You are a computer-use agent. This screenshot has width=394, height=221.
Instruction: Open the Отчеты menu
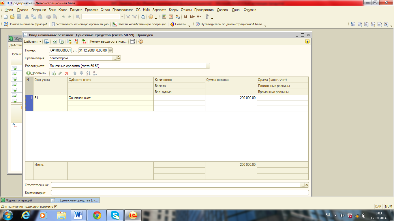[186, 10]
